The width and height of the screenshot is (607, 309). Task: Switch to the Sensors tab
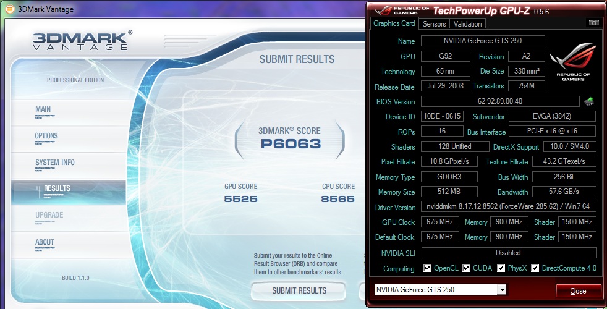click(x=434, y=24)
